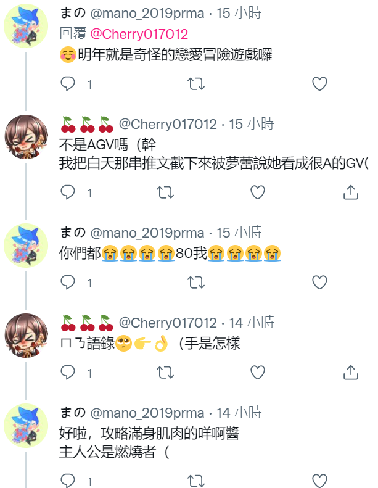Like the 你們都80我 crying emoji tweet
The width and height of the screenshot is (378, 488).
pyautogui.click(x=319, y=283)
